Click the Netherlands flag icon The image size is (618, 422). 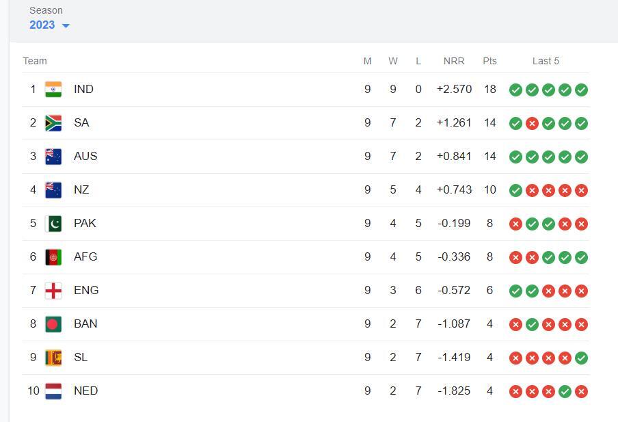click(53, 391)
